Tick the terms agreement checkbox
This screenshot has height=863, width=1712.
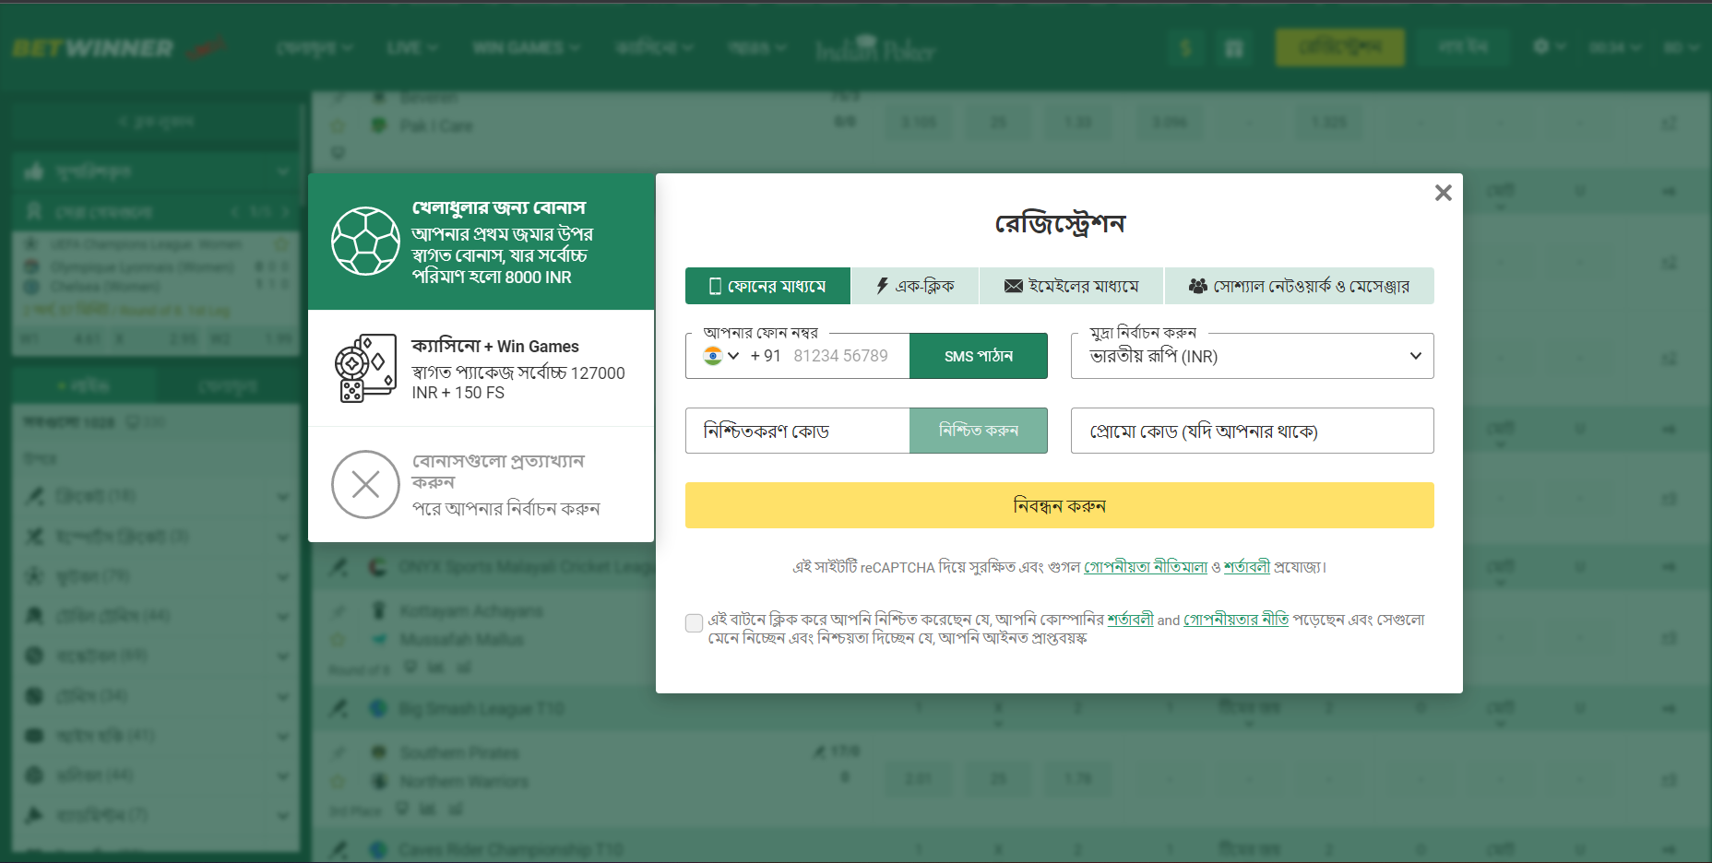695,623
